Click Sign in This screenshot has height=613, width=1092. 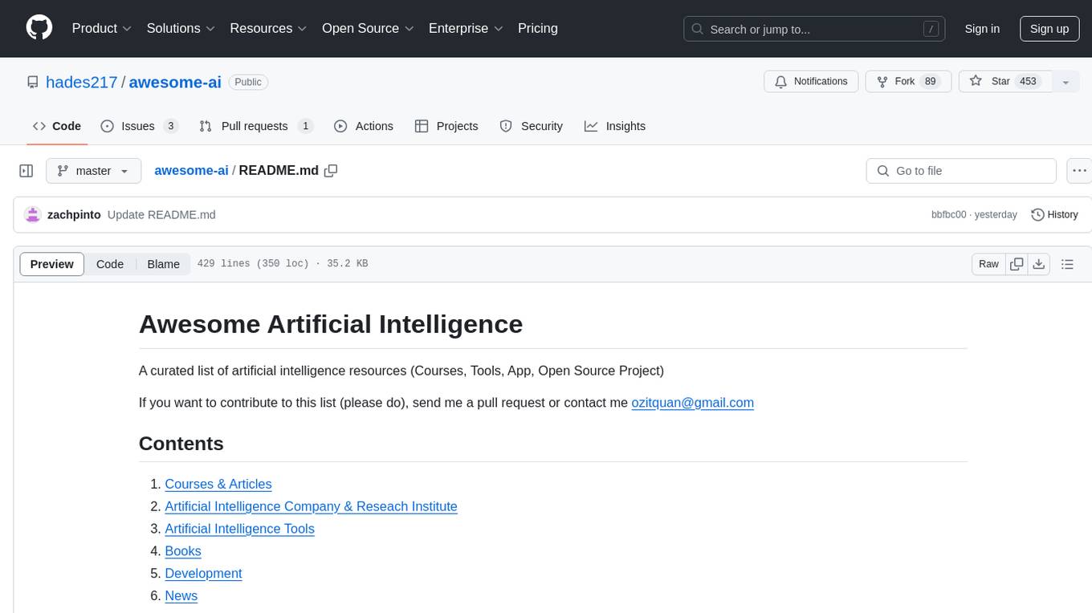[x=982, y=29]
